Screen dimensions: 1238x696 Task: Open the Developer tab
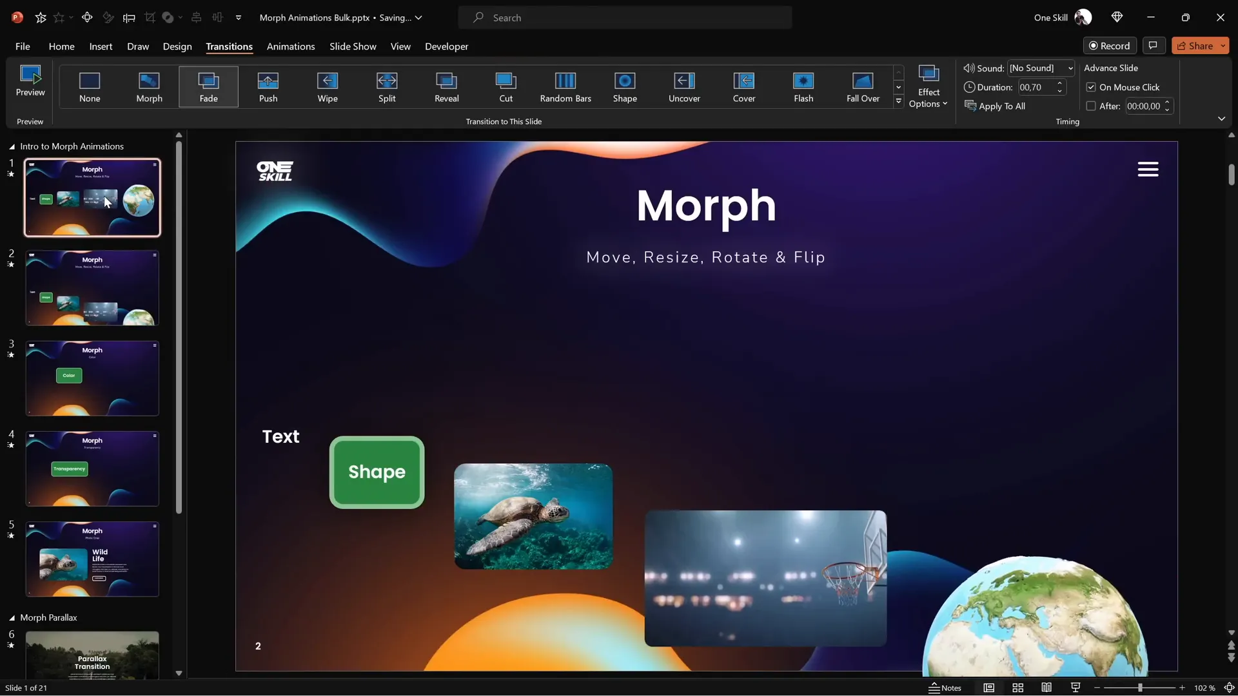(x=446, y=46)
